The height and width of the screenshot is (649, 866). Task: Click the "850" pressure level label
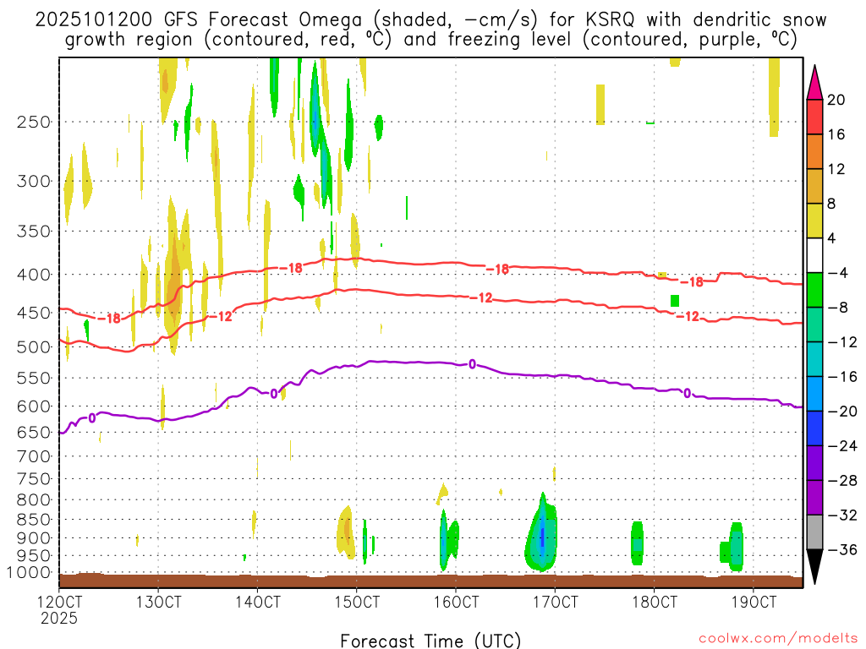[34, 520]
